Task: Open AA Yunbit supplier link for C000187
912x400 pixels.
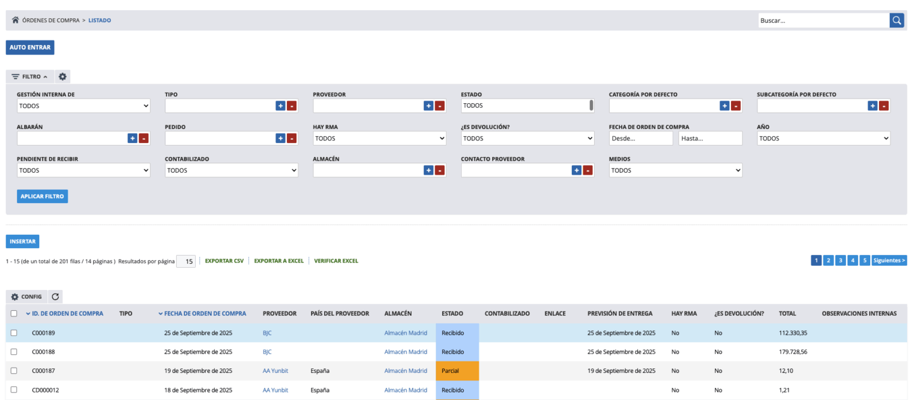Action: [x=275, y=371]
